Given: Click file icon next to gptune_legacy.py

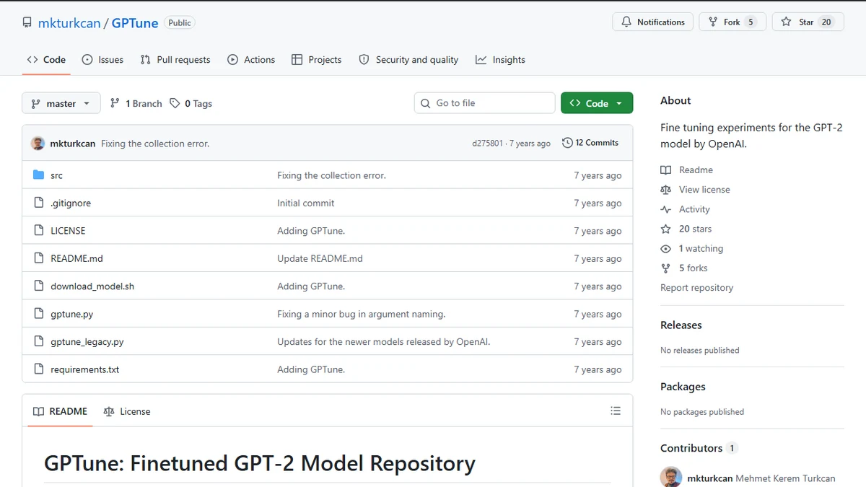Looking at the screenshot, I should click(x=39, y=341).
